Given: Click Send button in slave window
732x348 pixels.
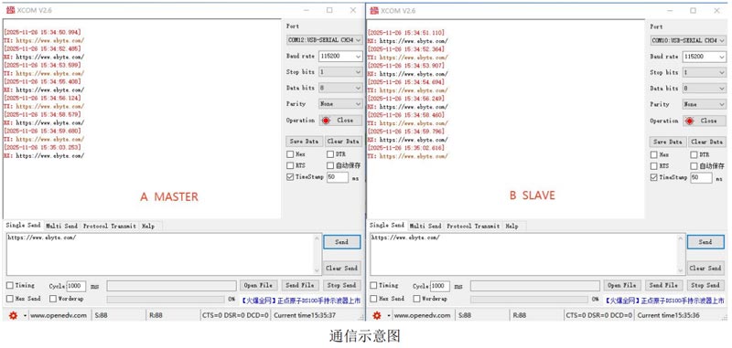Looking at the screenshot, I should pos(705,242).
